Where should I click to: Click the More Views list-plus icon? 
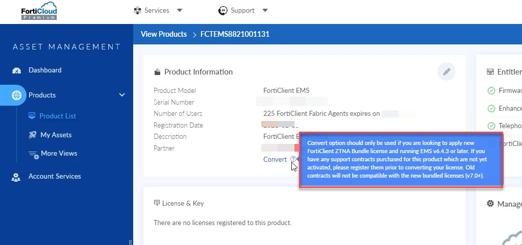(x=34, y=155)
